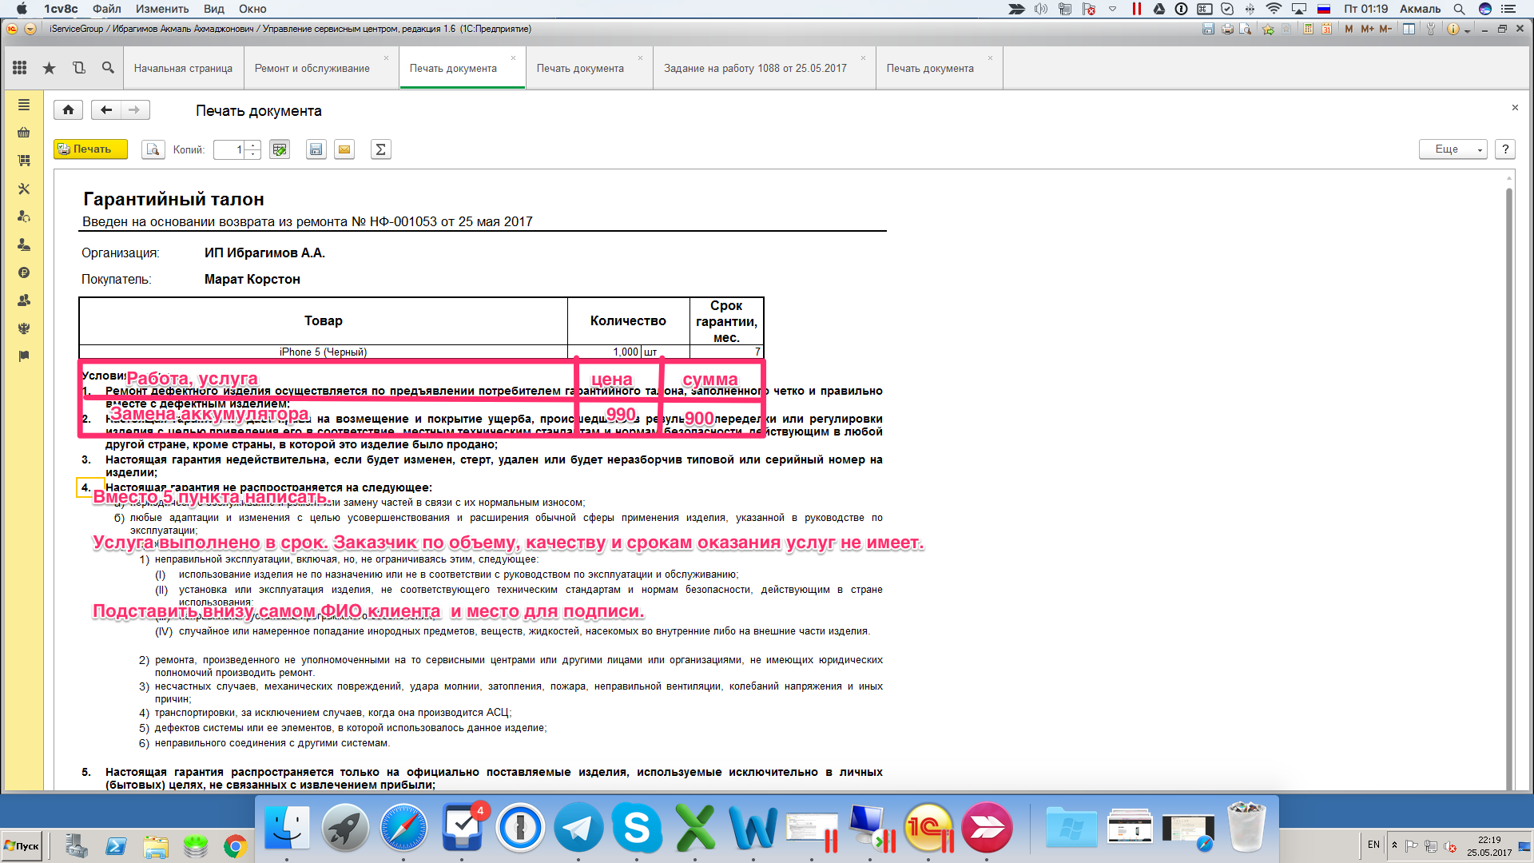
Task: Send document by email envelope icon
Action: point(344,149)
